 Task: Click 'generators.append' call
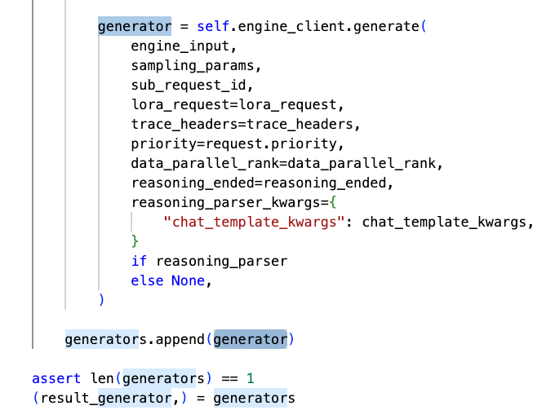(135, 339)
